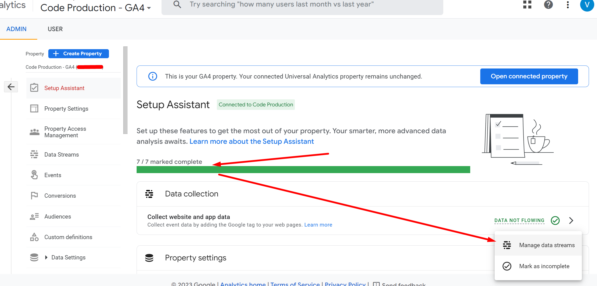Click the Open connected property button
597x286 pixels.
pyautogui.click(x=529, y=76)
